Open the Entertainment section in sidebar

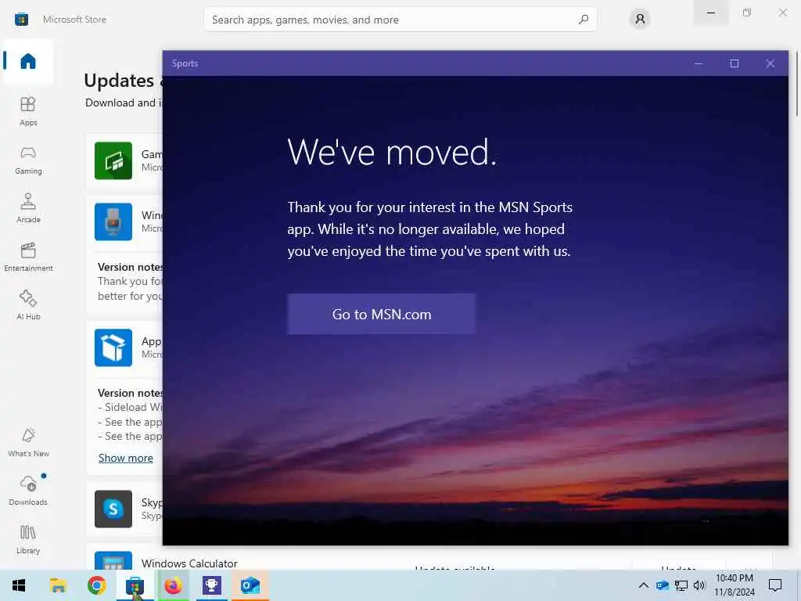pyautogui.click(x=28, y=257)
